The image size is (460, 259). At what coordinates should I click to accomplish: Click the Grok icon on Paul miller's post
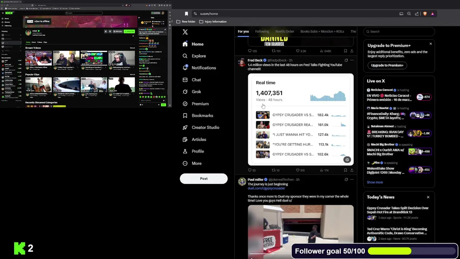(x=346, y=180)
